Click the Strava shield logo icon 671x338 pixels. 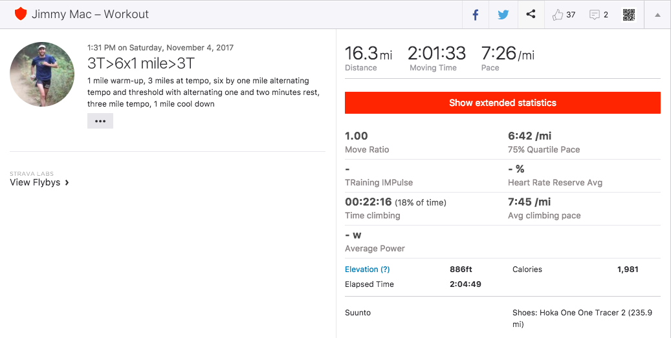(x=21, y=14)
